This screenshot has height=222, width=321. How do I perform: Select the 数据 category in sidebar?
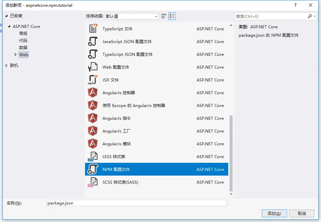pos(23,47)
